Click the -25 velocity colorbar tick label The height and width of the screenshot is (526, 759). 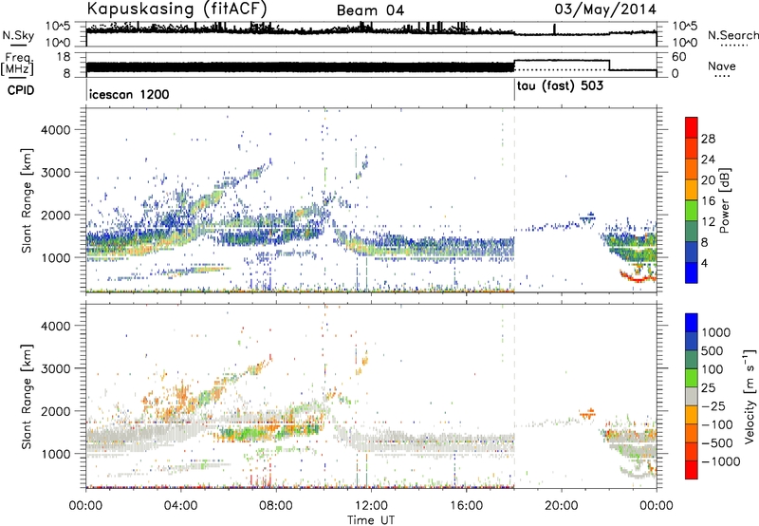pos(713,405)
